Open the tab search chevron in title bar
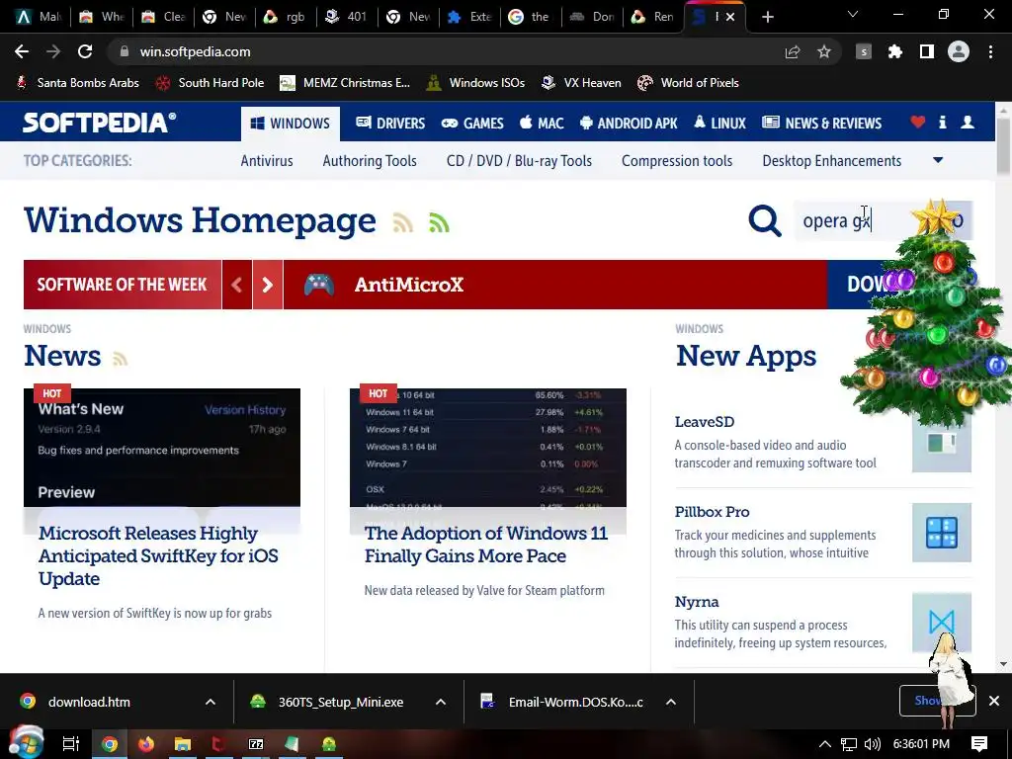Screen dimensions: 1012x759 coord(853,14)
